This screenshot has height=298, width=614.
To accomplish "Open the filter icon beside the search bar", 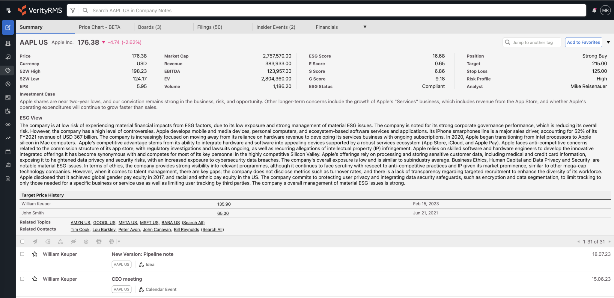I will pyautogui.click(x=73, y=10).
